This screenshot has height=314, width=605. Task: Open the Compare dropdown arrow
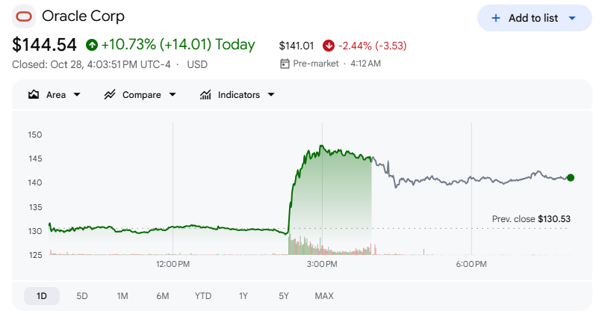pos(173,95)
